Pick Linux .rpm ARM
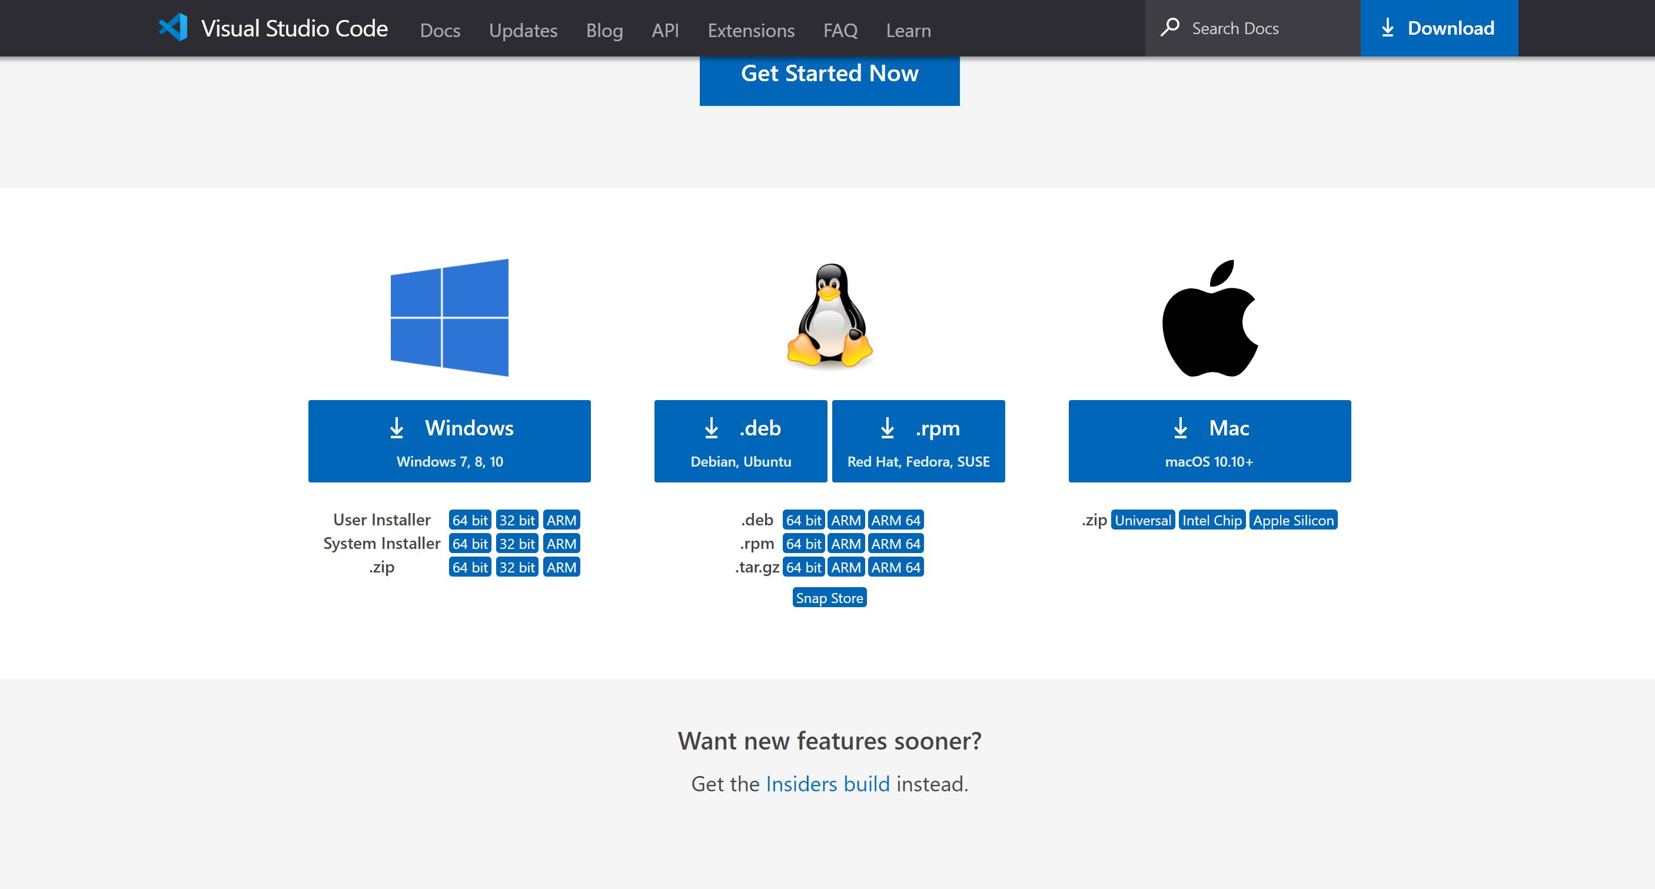1655x889 pixels. (x=846, y=544)
